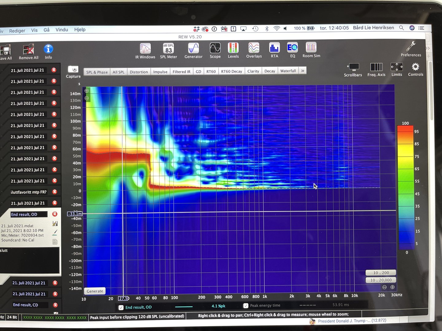Open the Overlays window
The image size is (442, 331).
tap(254, 48)
